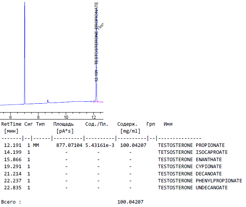Click the axis tick label 10
This screenshot has height=207, width=246.
click(x=66, y=117)
